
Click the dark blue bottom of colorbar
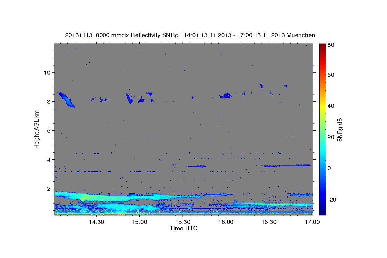[x=322, y=211]
